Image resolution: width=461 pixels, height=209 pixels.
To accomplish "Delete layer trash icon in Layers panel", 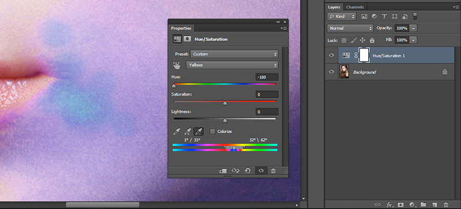I will (x=446, y=204).
